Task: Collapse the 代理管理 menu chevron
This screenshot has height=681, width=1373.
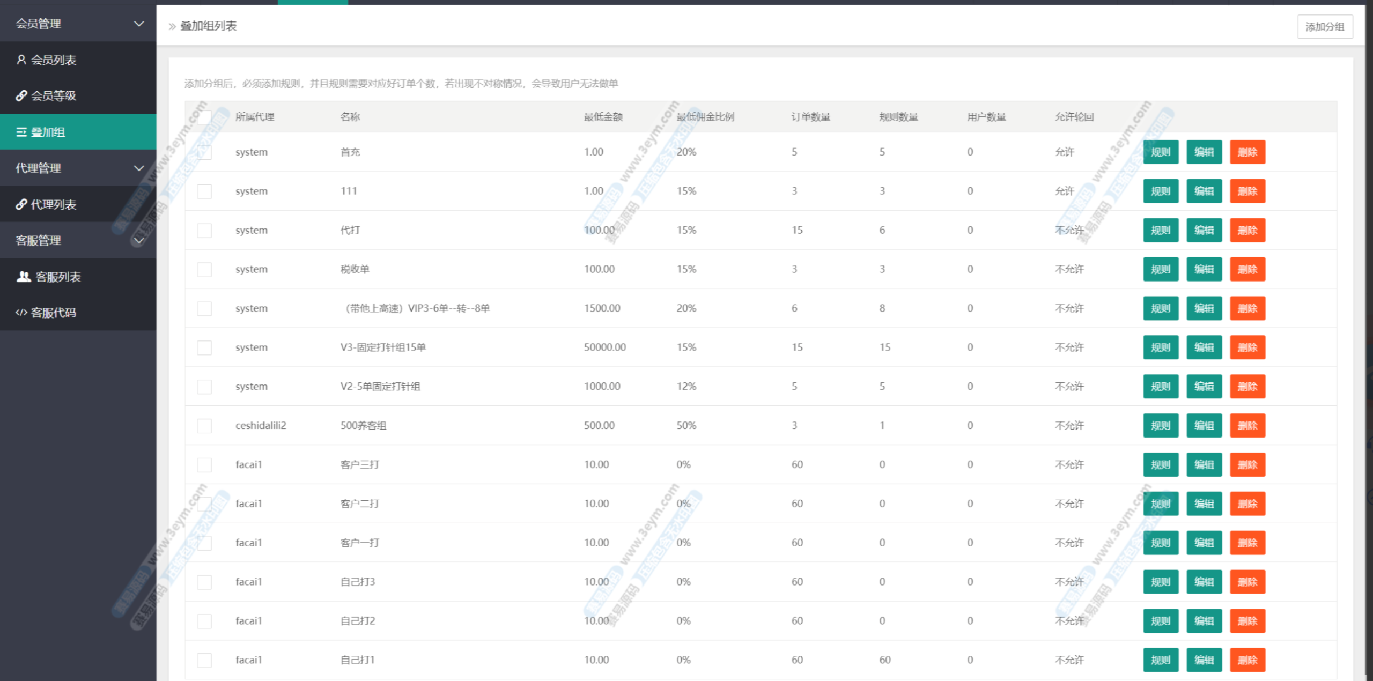Action: coord(139,168)
